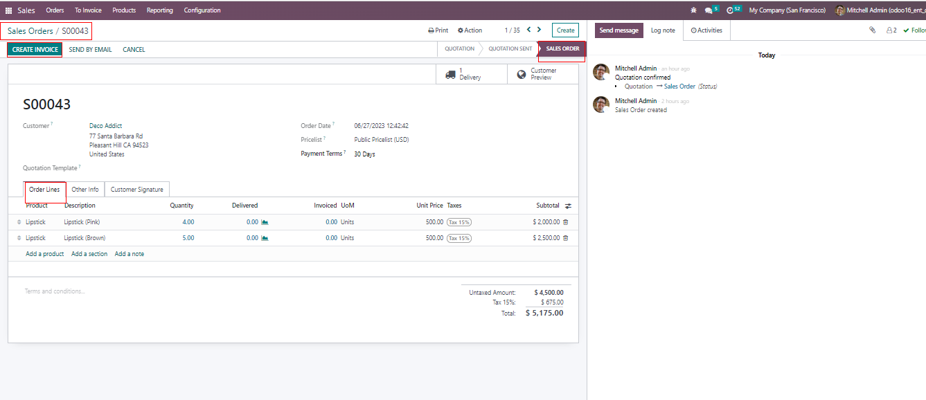Open the optional columns settings icon

pyautogui.click(x=568, y=206)
